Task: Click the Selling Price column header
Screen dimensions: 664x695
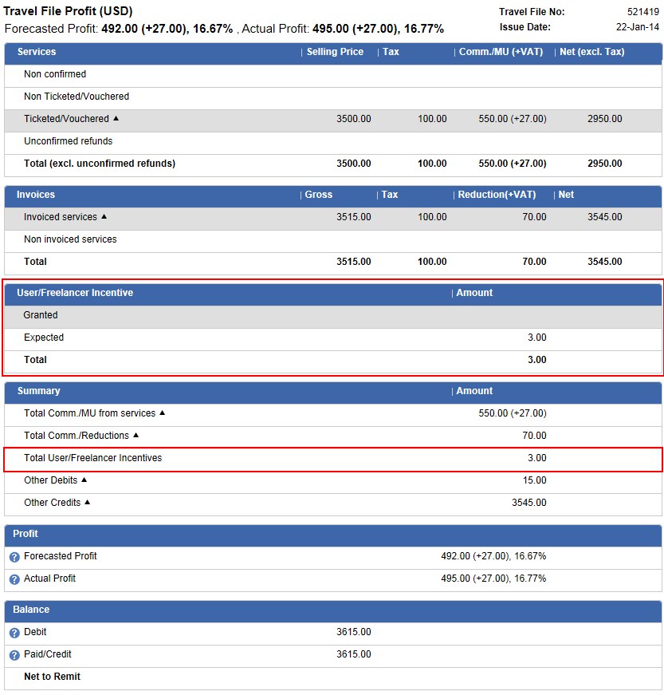Action: pos(335,52)
